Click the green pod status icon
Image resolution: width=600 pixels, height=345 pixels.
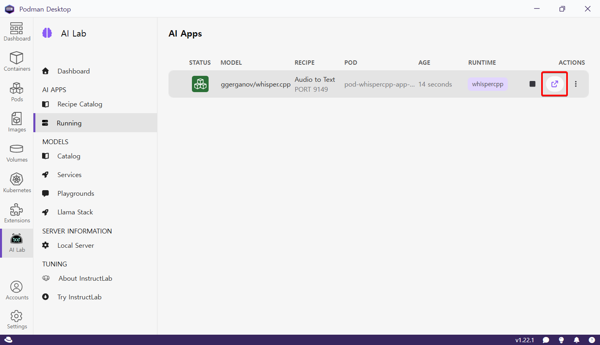[200, 84]
